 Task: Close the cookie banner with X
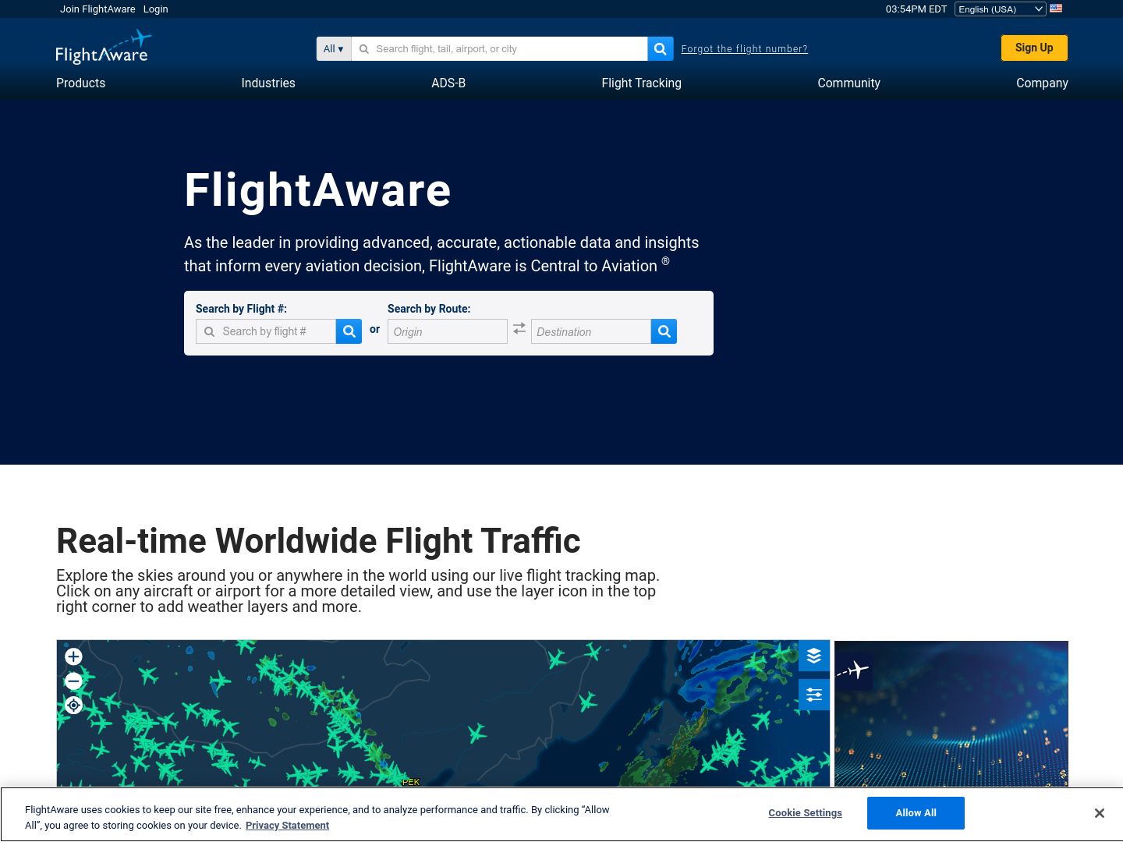[x=1099, y=813]
